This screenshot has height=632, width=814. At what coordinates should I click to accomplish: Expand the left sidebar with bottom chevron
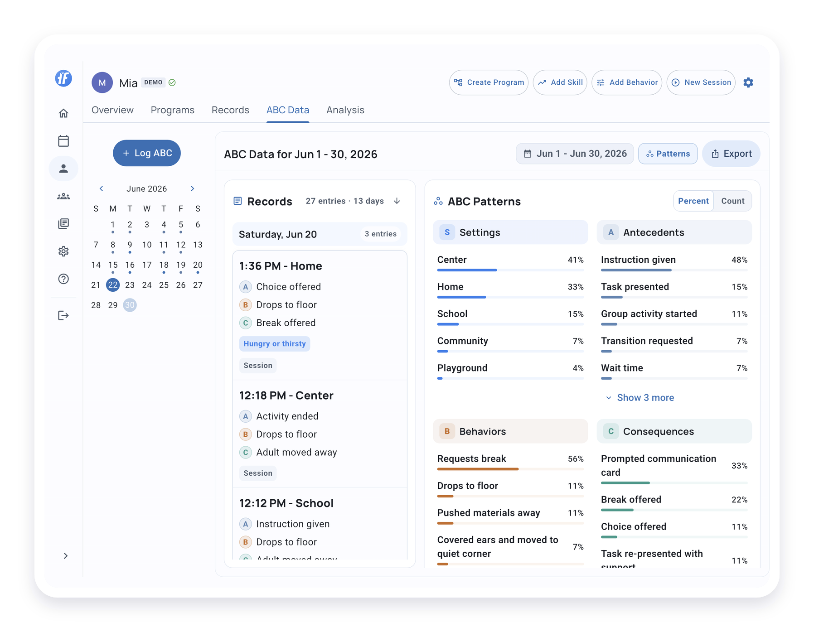66,556
